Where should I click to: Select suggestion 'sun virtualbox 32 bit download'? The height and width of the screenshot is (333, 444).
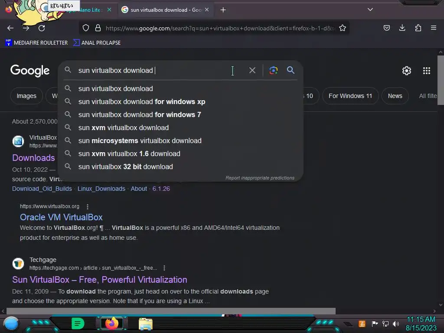180,167
